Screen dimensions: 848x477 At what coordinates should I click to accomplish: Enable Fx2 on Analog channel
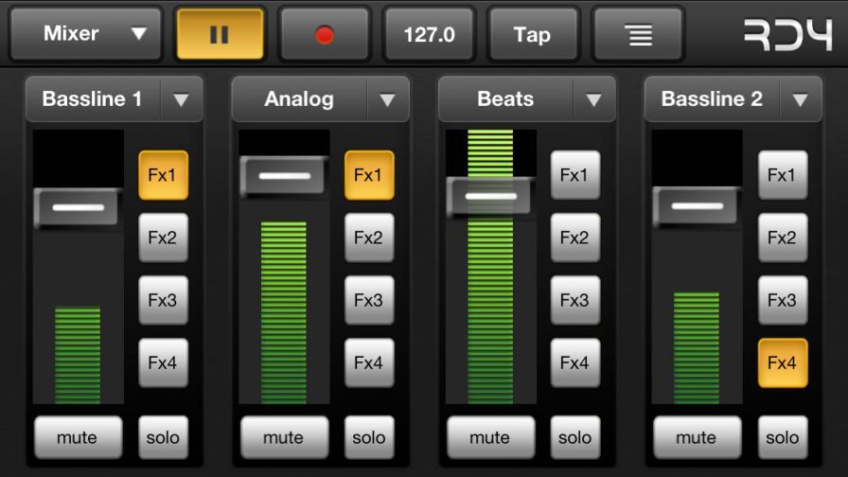pyautogui.click(x=369, y=238)
